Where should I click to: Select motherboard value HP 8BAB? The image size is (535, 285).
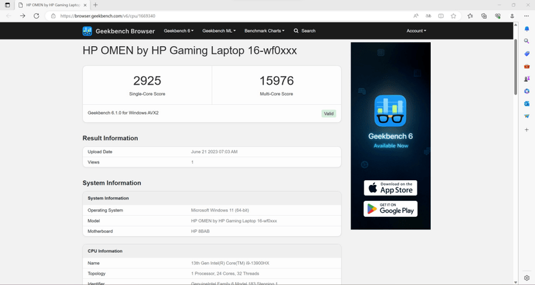coord(200,231)
